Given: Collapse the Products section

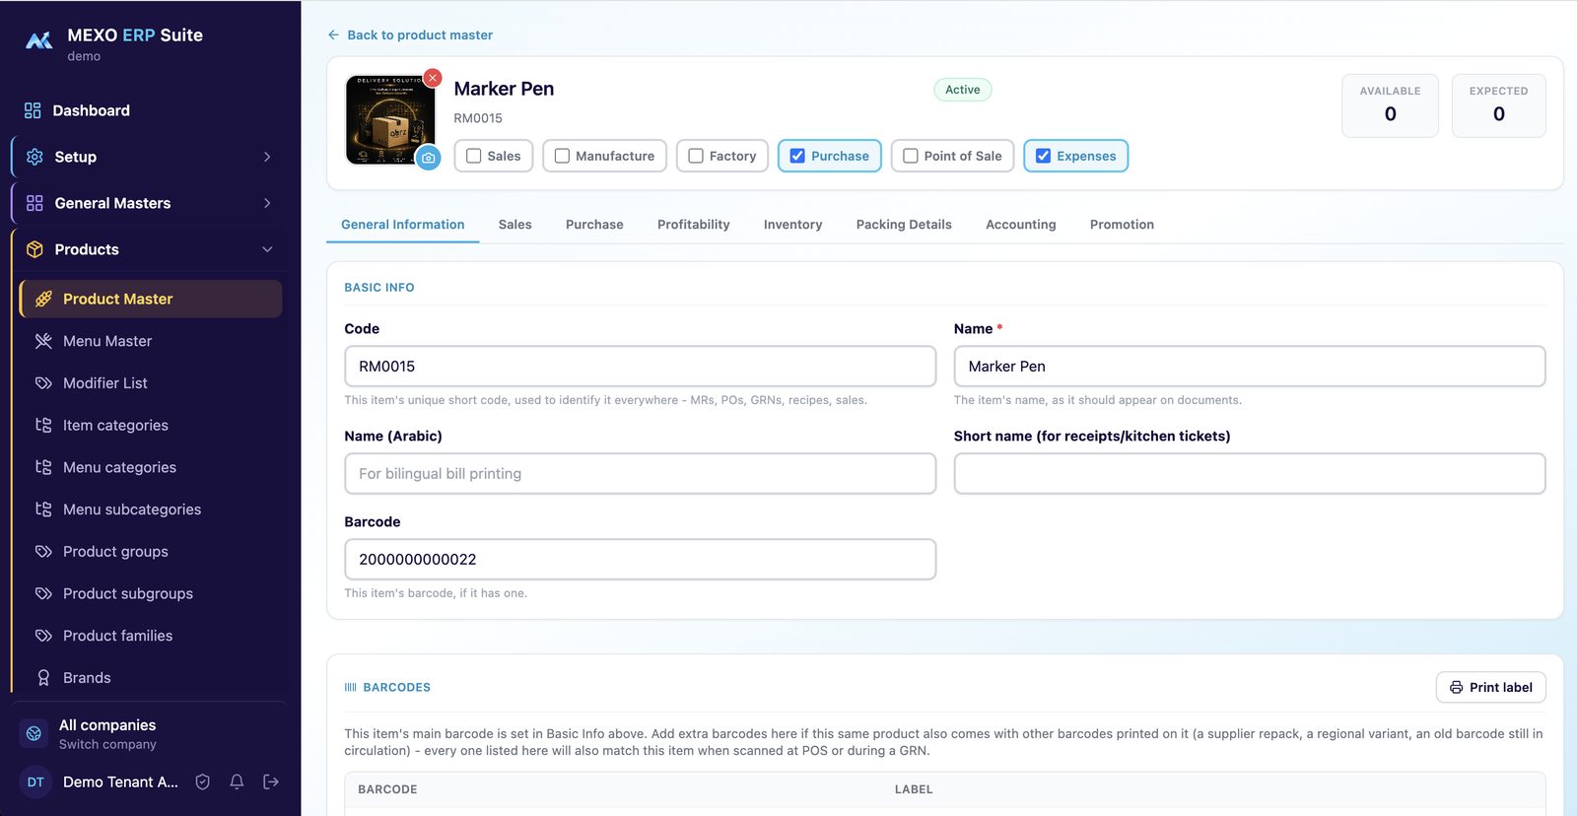Looking at the screenshot, I should click(149, 249).
